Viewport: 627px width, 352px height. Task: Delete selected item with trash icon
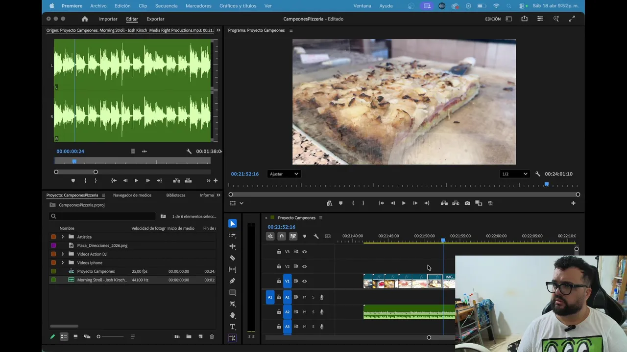pos(212,337)
